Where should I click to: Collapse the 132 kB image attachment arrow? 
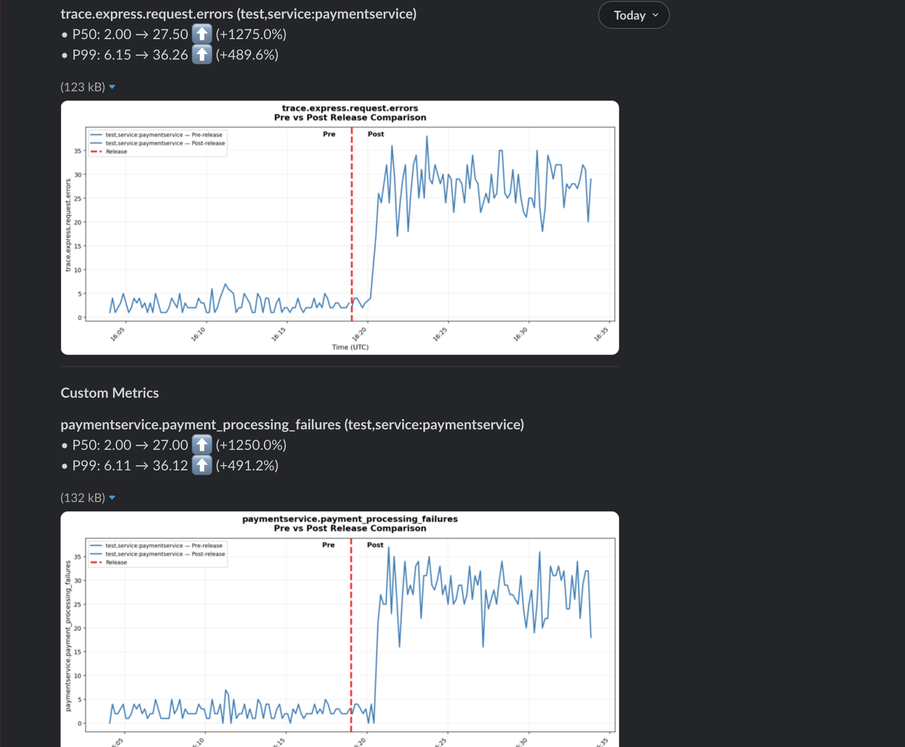click(x=112, y=498)
